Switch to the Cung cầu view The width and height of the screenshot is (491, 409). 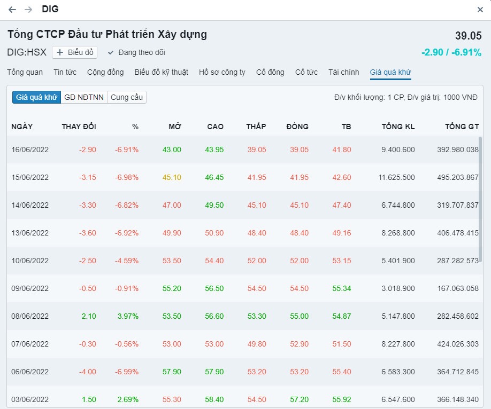pos(127,97)
